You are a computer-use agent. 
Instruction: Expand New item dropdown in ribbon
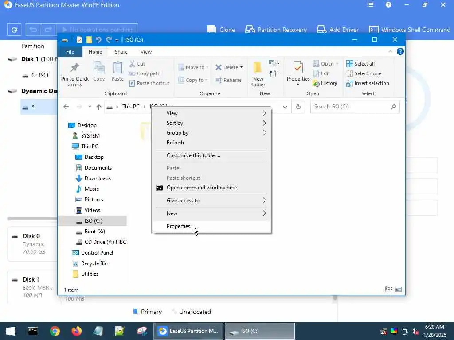pos(274,63)
